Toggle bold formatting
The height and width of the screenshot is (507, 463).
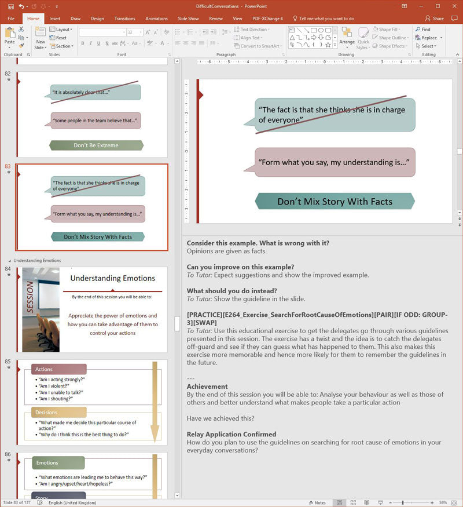tap(83, 43)
